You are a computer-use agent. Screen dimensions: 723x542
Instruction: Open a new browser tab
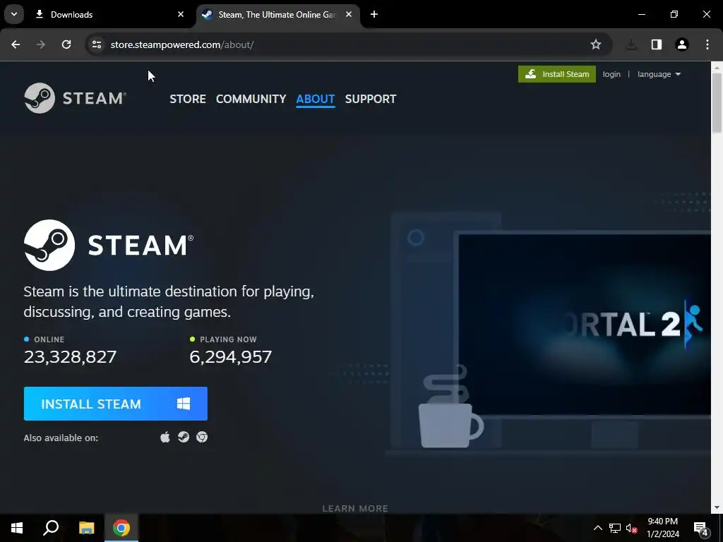(x=374, y=14)
